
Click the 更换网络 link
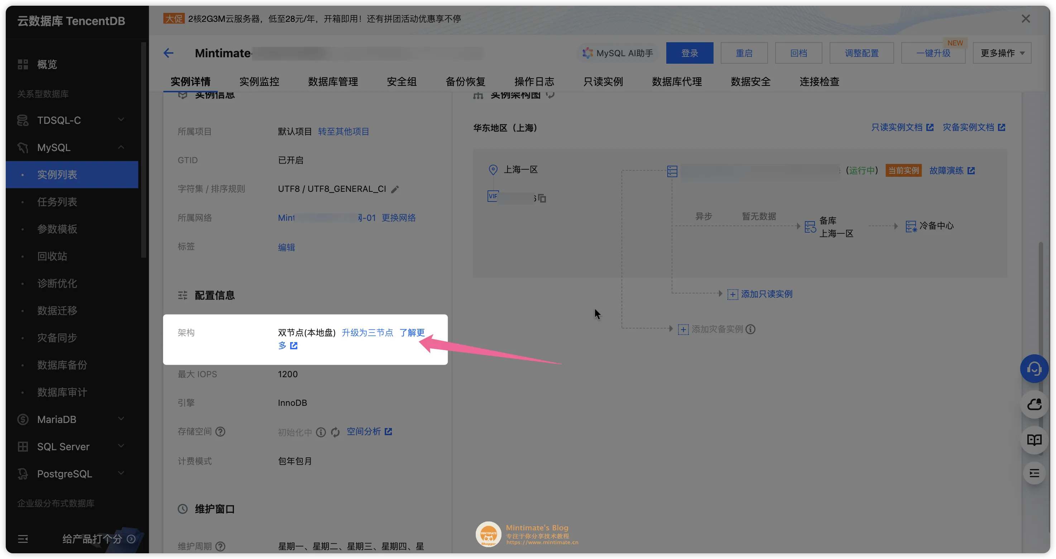coord(398,218)
